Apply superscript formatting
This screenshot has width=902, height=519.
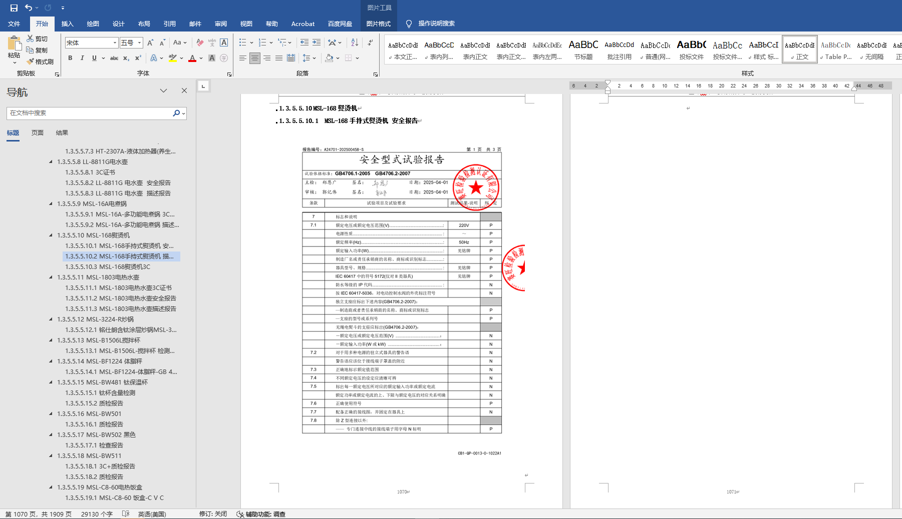click(x=138, y=58)
